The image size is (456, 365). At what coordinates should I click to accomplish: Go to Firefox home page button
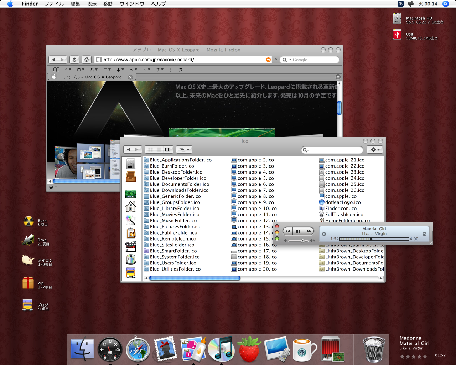coord(87,60)
